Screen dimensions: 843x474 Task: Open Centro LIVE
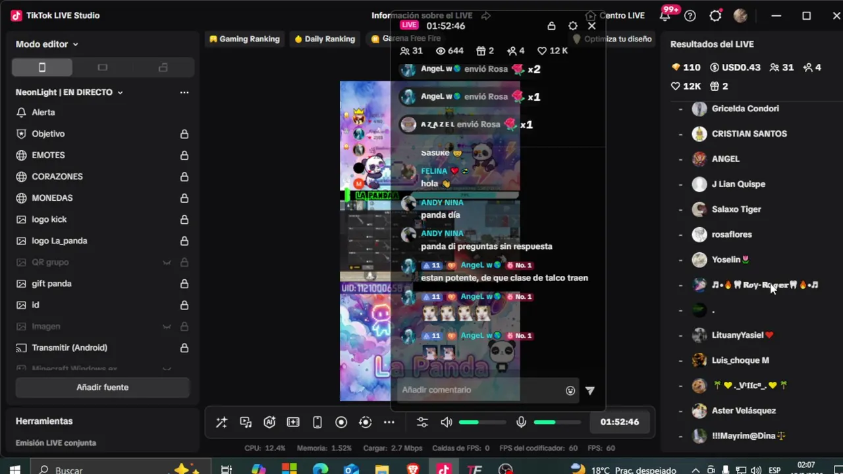coord(615,16)
